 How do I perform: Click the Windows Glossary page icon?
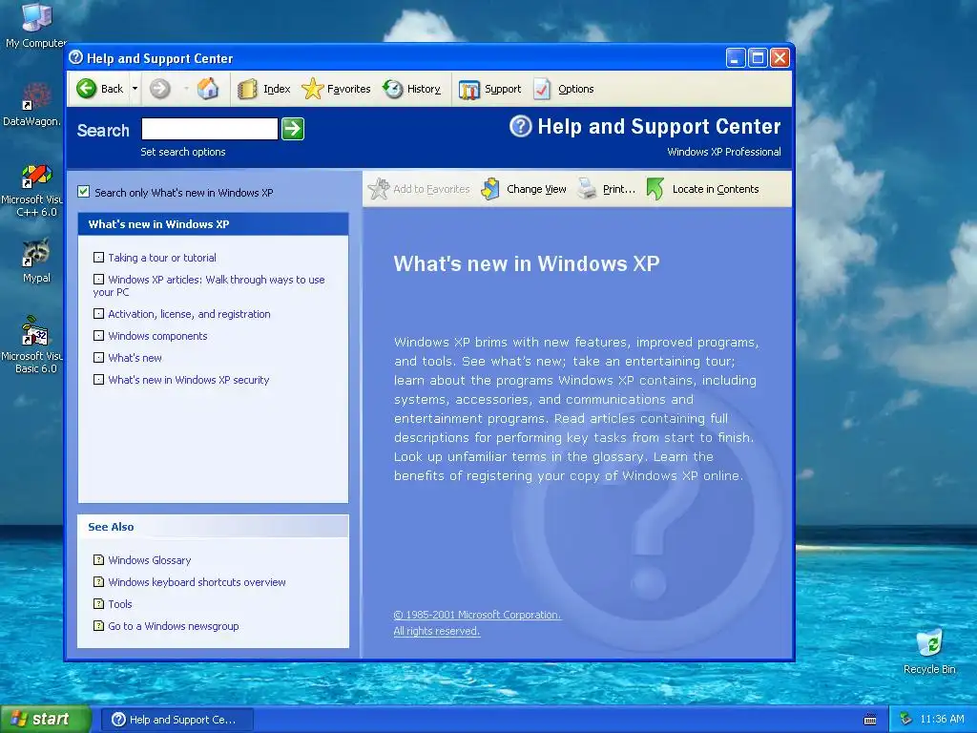[x=98, y=559]
